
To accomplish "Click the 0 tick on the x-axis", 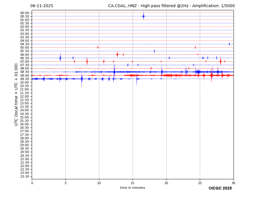I will click(32, 183).
